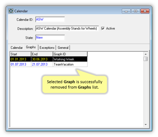Click the scrollbar up arrow

(x=146, y=54)
